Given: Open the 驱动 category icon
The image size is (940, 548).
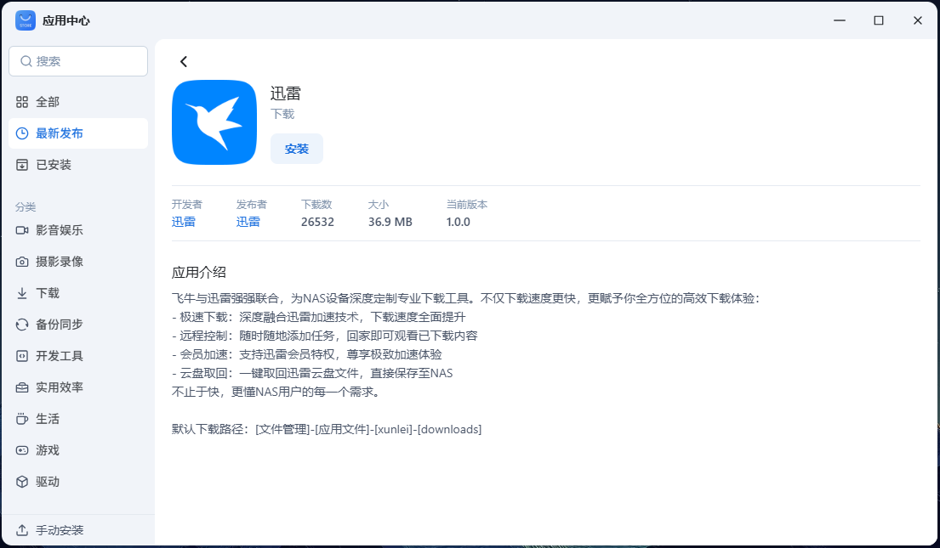Looking at the screenshot, I should coord(23,481).
